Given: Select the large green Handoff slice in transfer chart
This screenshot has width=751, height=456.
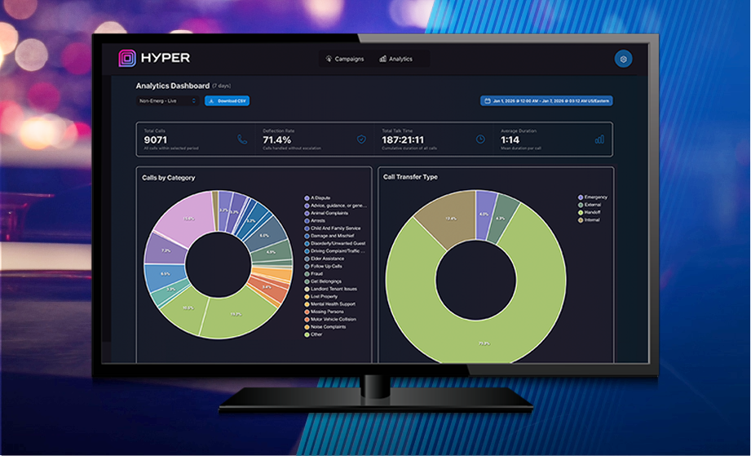Looking at the screenshot, I should [x=484, y=343].
